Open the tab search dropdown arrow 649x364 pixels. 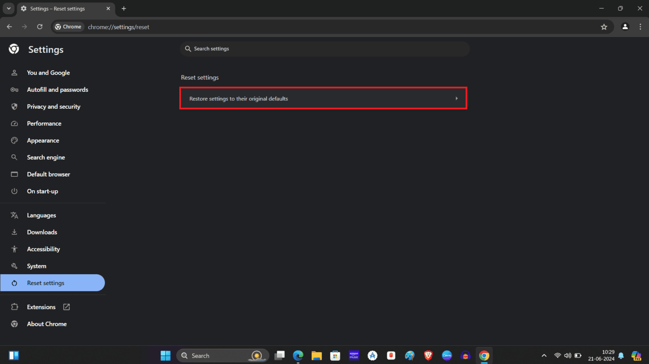click(9, 9)
